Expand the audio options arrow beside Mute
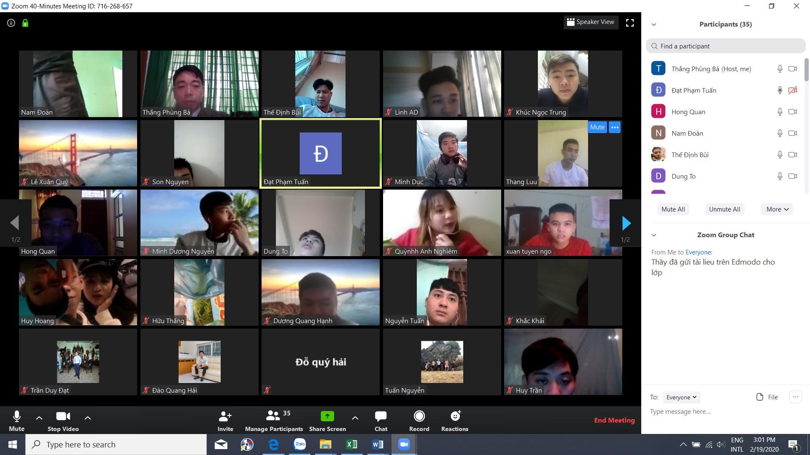 coord(39,418)
